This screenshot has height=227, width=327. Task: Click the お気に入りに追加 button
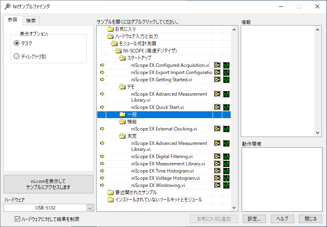coord(214,219)
